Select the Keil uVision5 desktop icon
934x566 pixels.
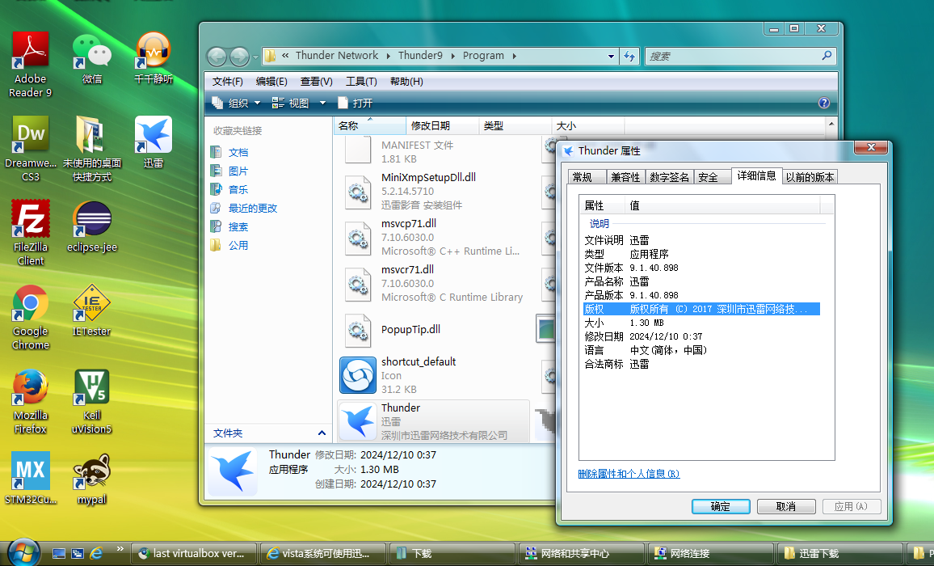[x=92, y=401]
